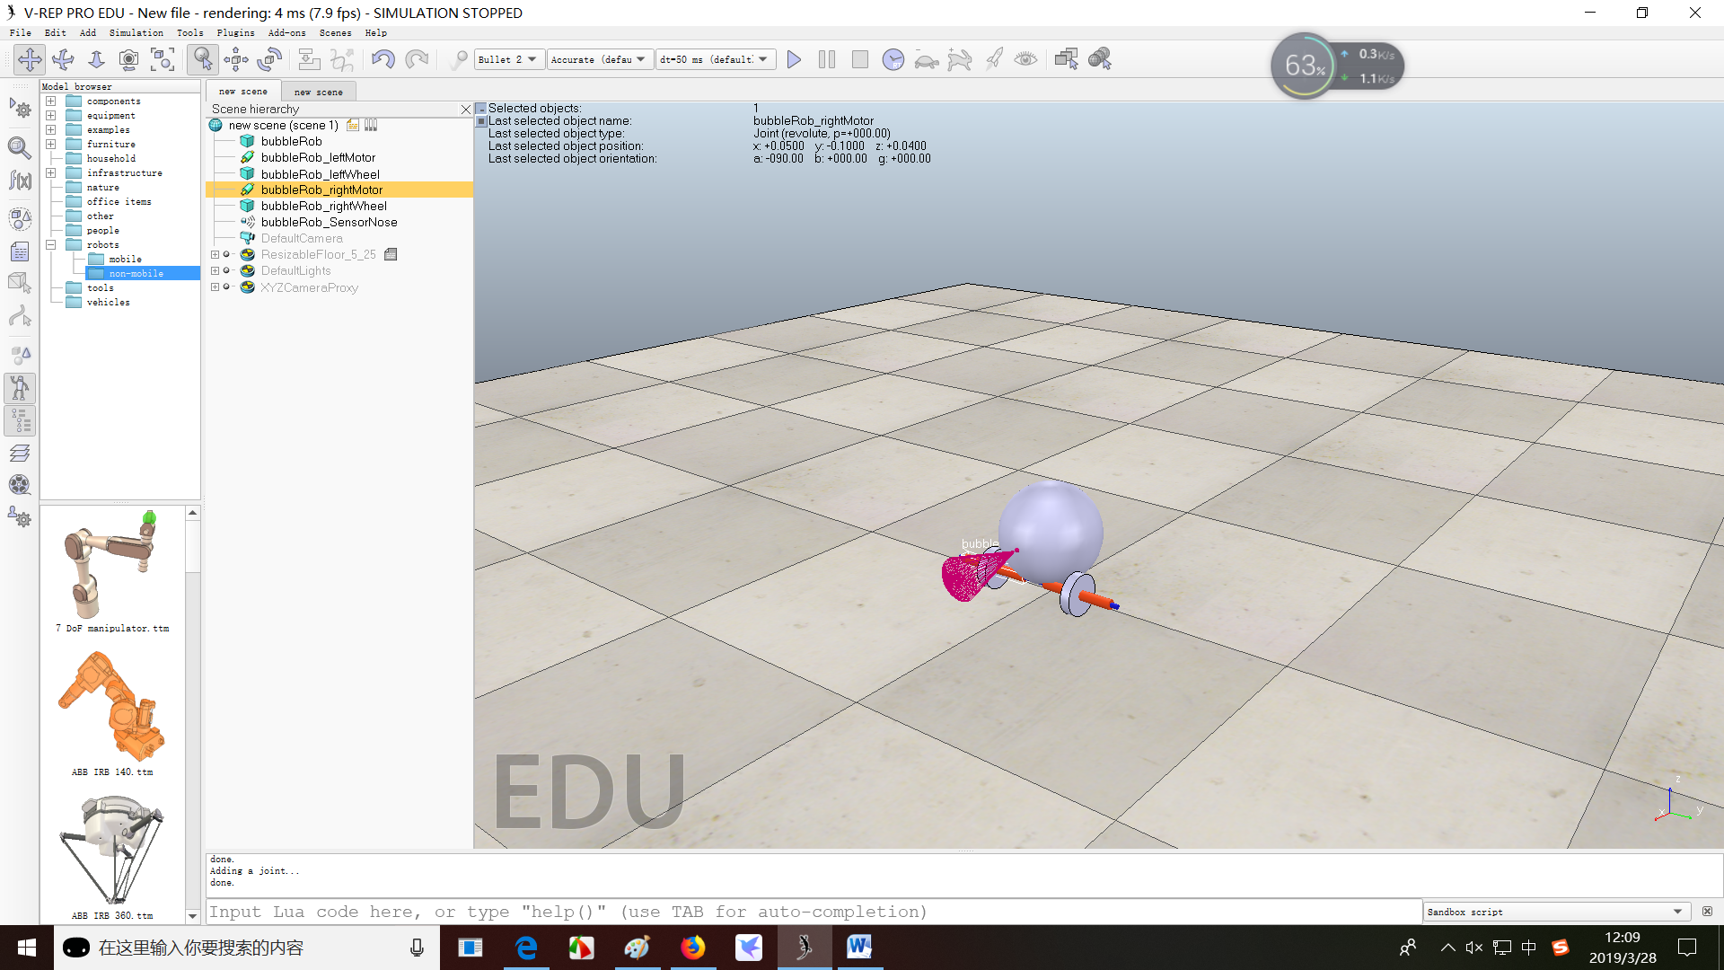This screenshot has height=970, width=1724.
Task: Open Firefox from the Windows taskbar
Action: (x=692, y=948)
